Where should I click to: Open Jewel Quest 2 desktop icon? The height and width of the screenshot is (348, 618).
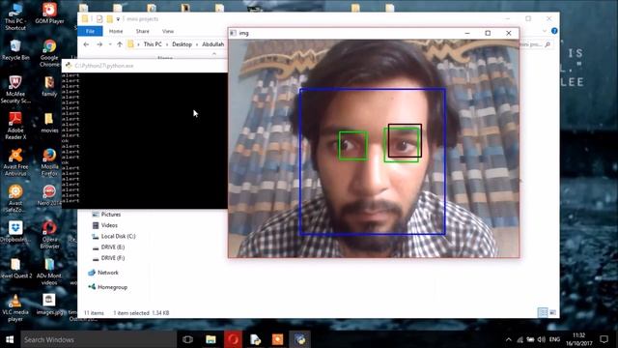click(15, 268)
